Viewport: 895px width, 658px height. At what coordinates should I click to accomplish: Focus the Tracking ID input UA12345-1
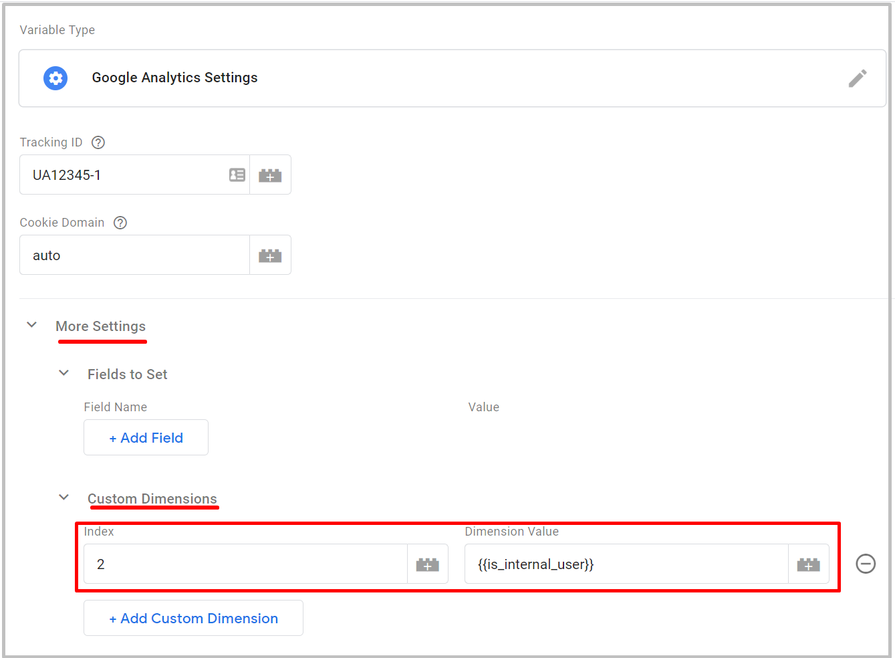134,175
